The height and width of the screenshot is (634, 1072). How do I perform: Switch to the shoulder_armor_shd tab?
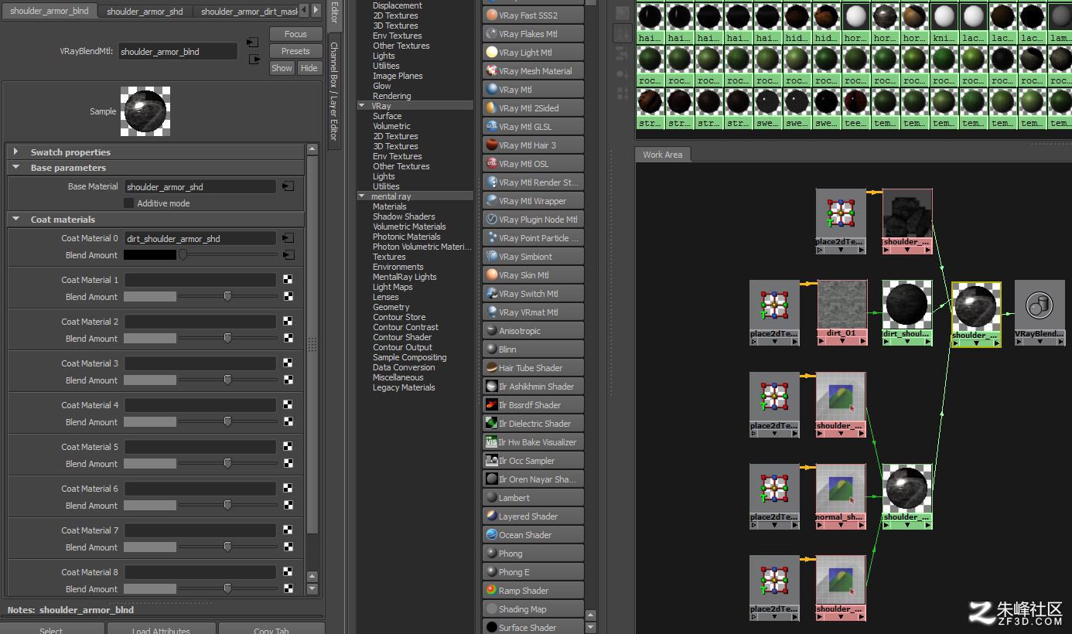(145, 12)
